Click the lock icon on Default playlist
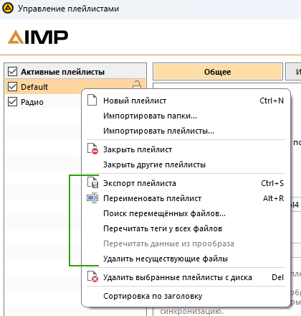This screenshot has height=316, width=301. pyautogui.click(x=137, y=85)
